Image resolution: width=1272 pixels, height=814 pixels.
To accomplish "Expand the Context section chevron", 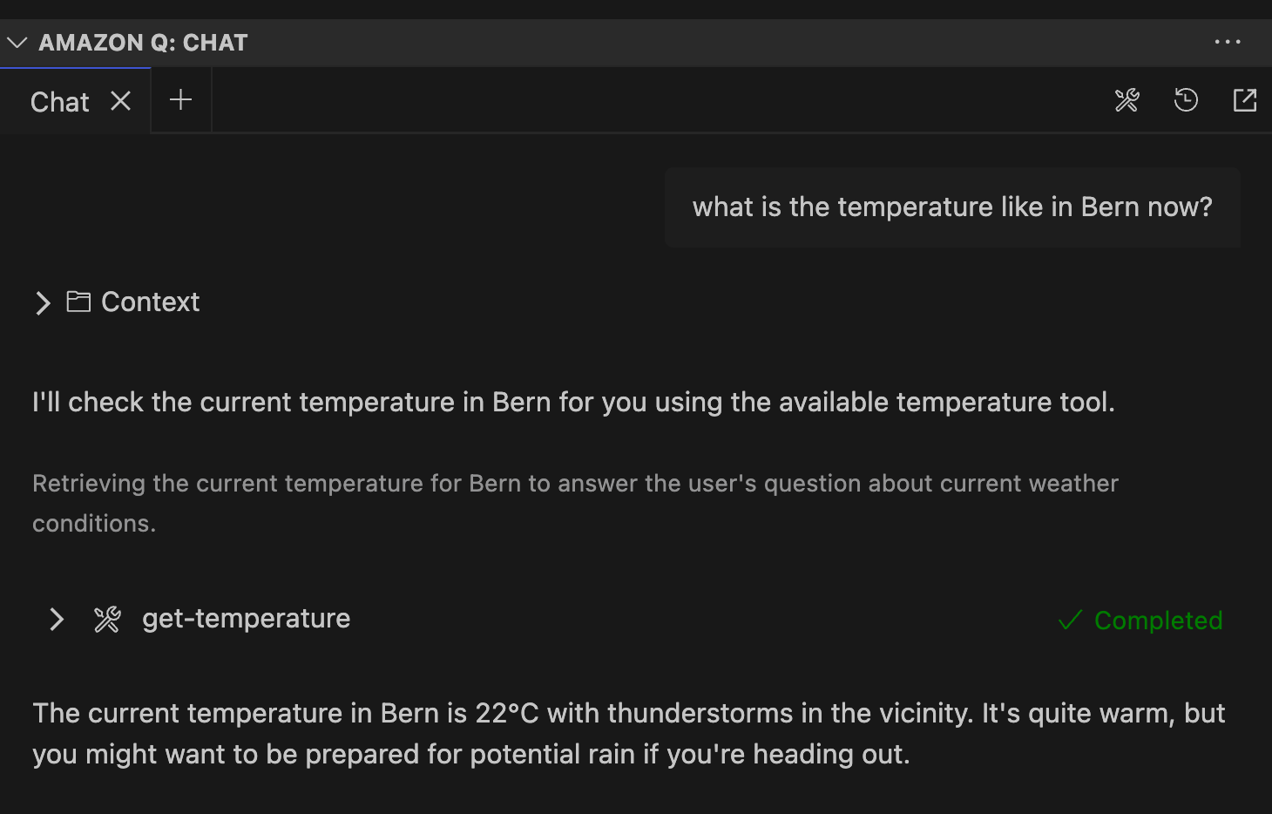I will pos(43,302).
